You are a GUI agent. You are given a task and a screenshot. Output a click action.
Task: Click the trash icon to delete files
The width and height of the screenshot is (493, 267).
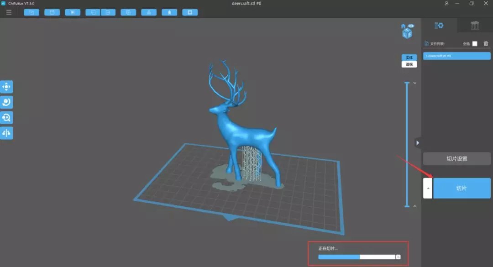tap(486, 43)
